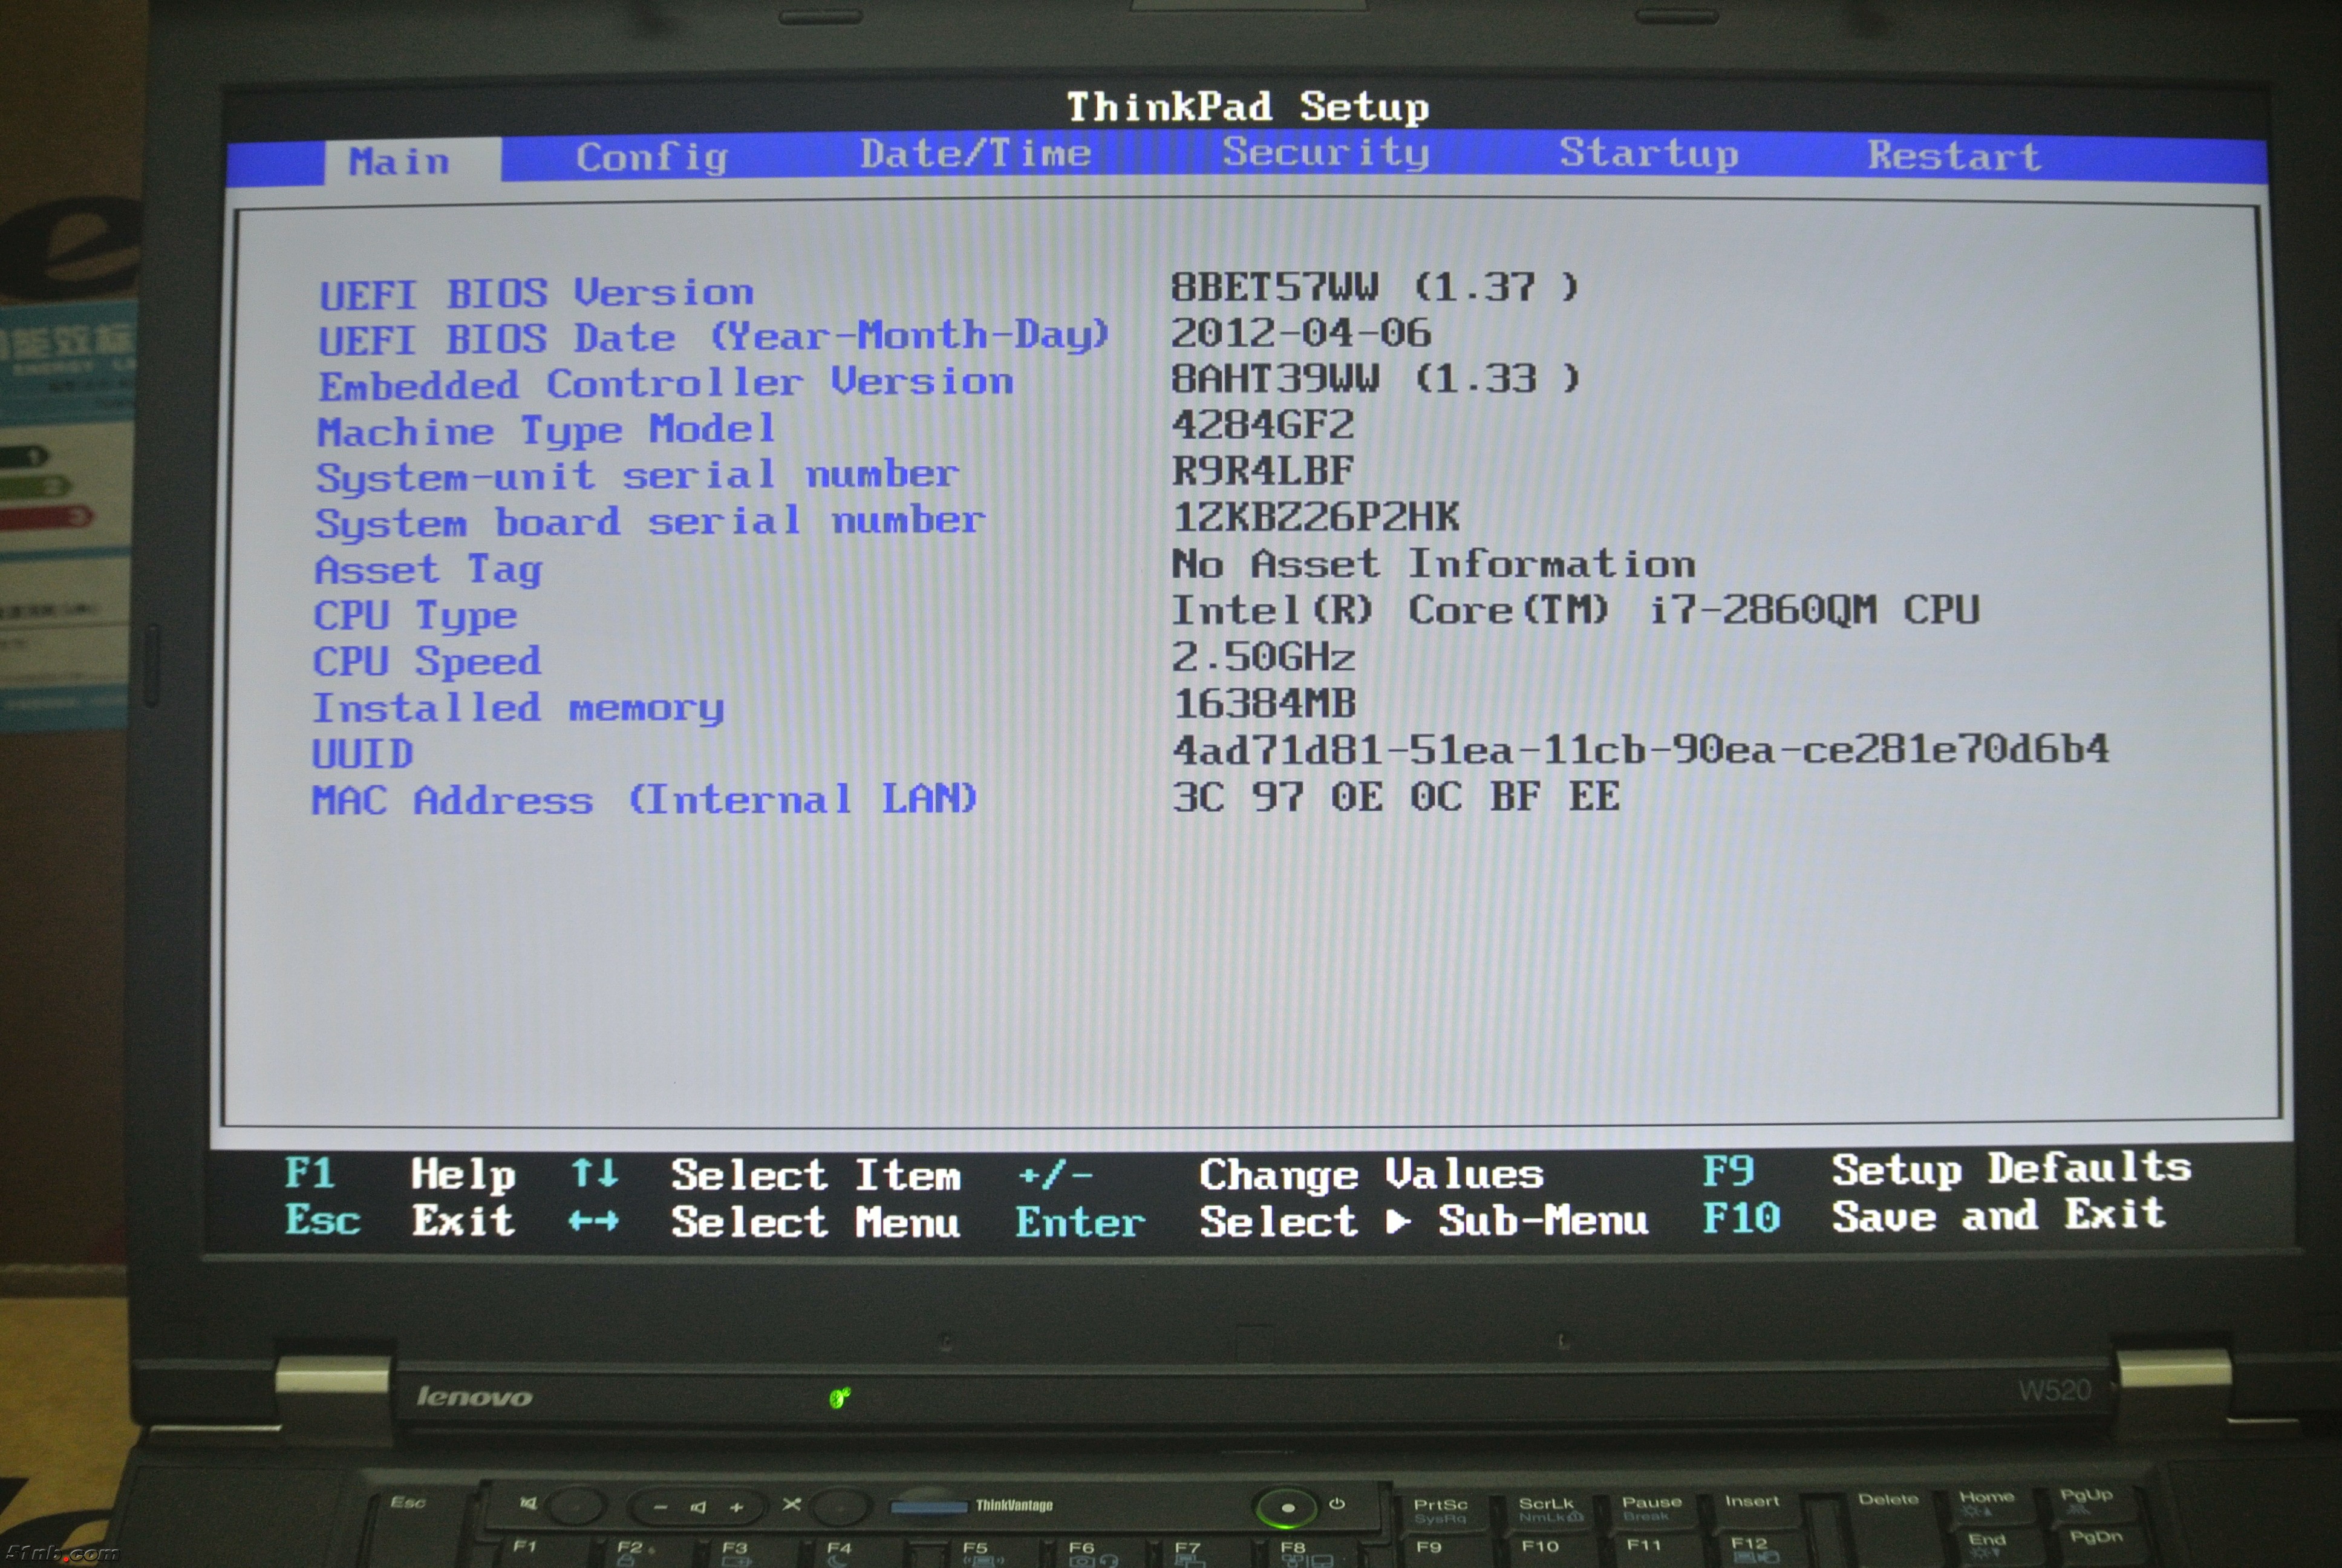The width and height of the screenshot is (2342, 1568).
Task: Open the Security tab
Action: click(1325, 153)
